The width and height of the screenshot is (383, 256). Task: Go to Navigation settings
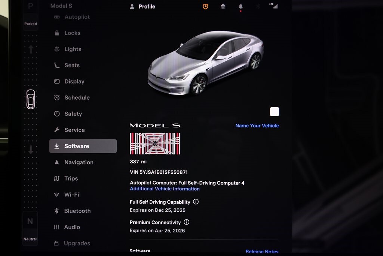pyautogui.click(x=79, y=162)
